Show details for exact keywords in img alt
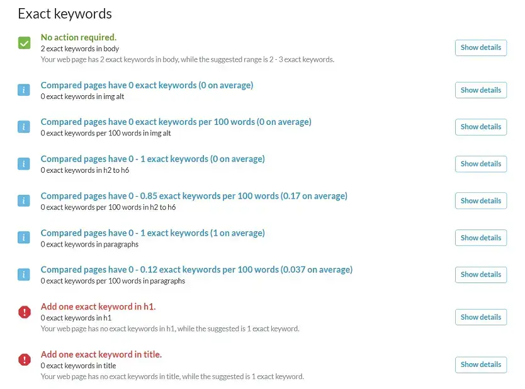The width and height of the screenshot is (525, 389). tap(480, 90)
